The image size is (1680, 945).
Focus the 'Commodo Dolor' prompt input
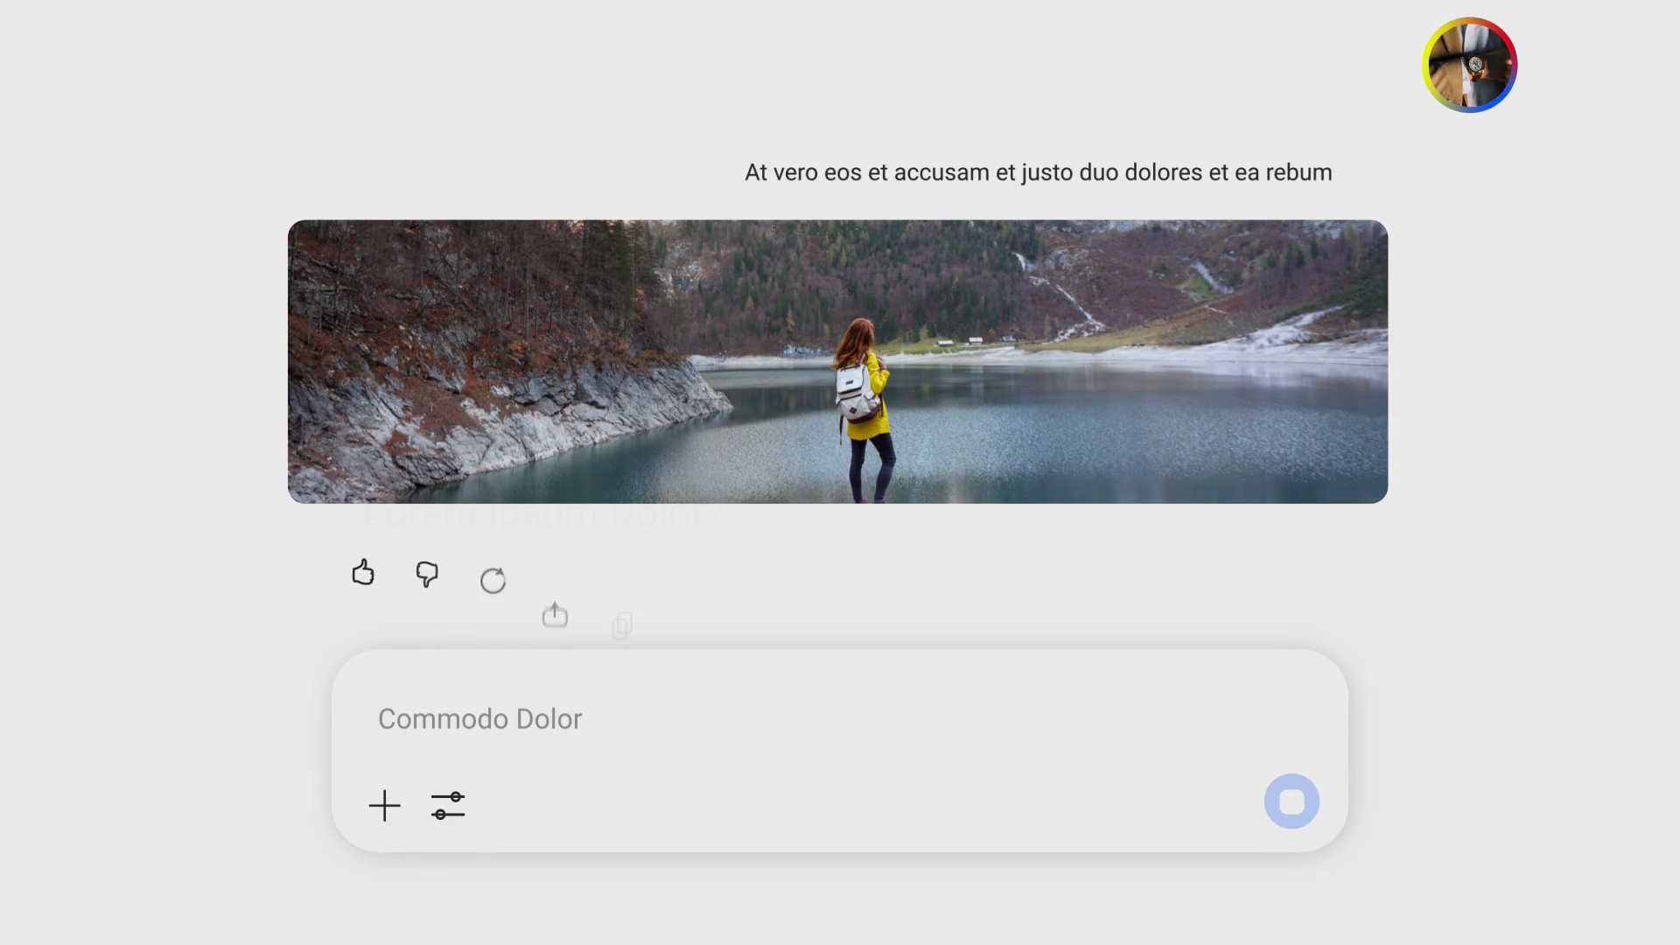coord(838,719)
